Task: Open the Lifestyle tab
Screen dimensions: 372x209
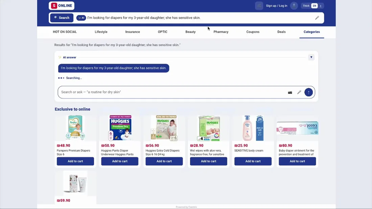Action: [x=101, y=32]
